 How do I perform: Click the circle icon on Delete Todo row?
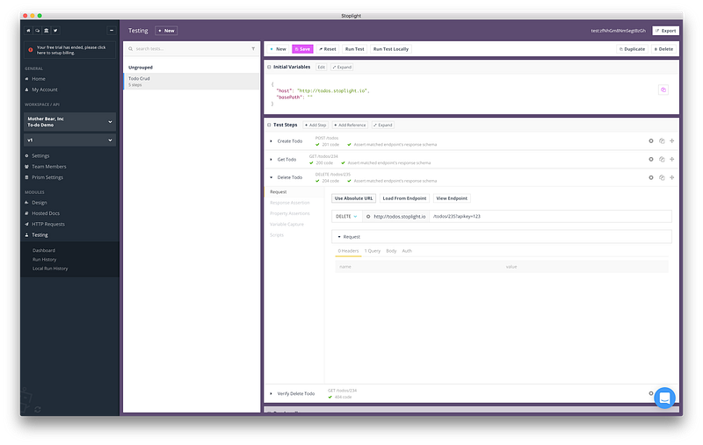(x=651, y=177)
